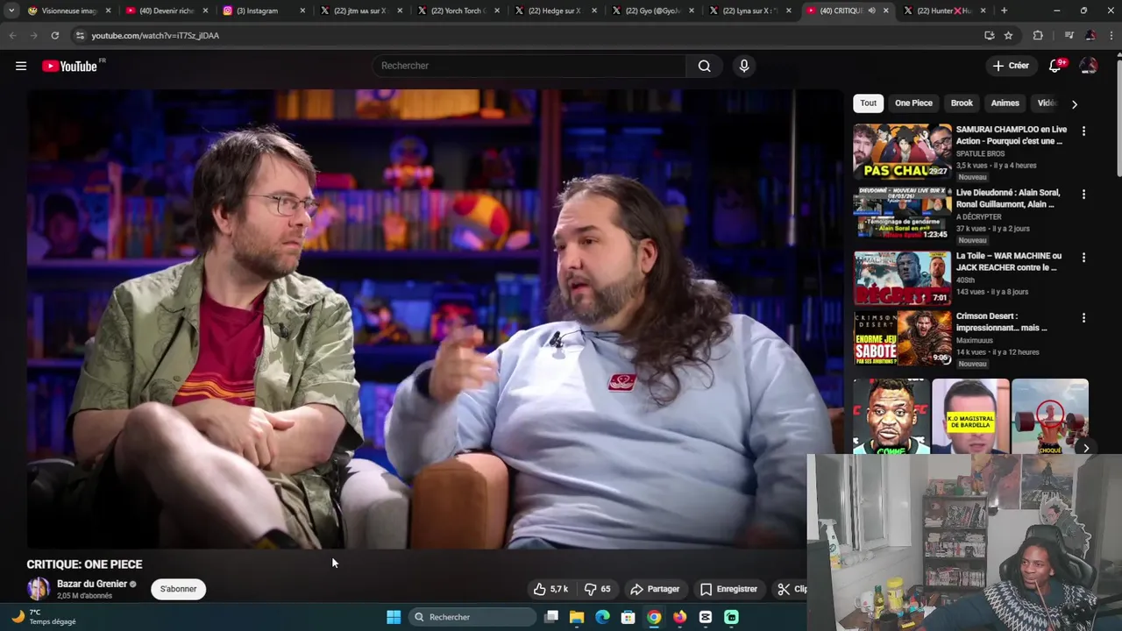This screenshot has height=631, width=1122.
Task: Open the YouTube hamburger guide menu
Action: (x=21, y=66)
